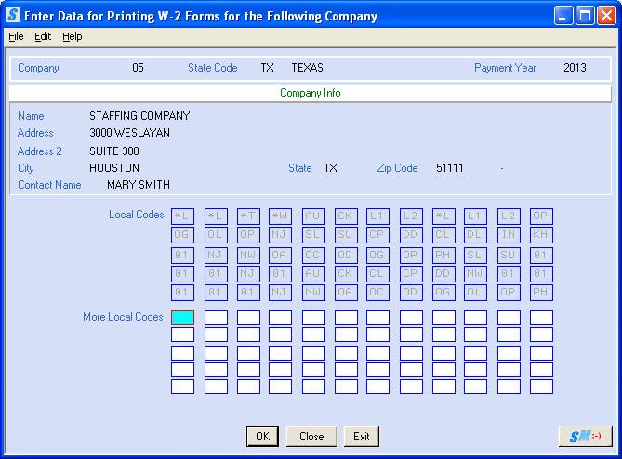Select the Payment Year value 2013
The height and width of the screenshot is (459, 622).
point(575,68)
